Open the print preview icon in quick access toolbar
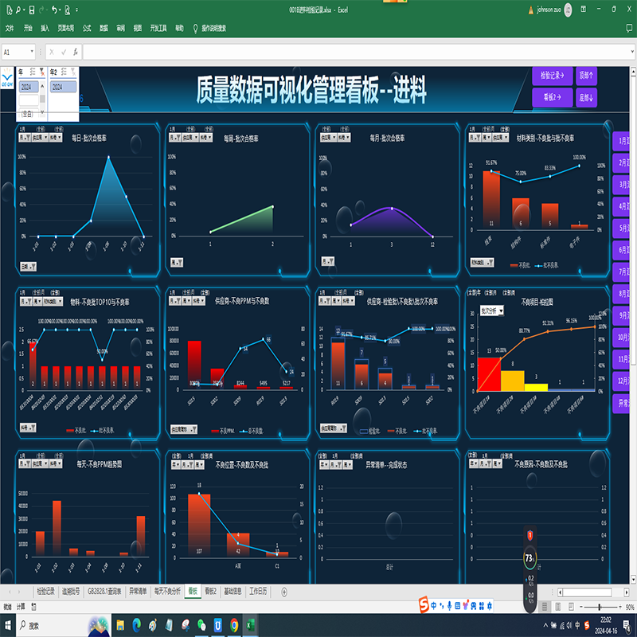637x637 pixels. [68, 10]
